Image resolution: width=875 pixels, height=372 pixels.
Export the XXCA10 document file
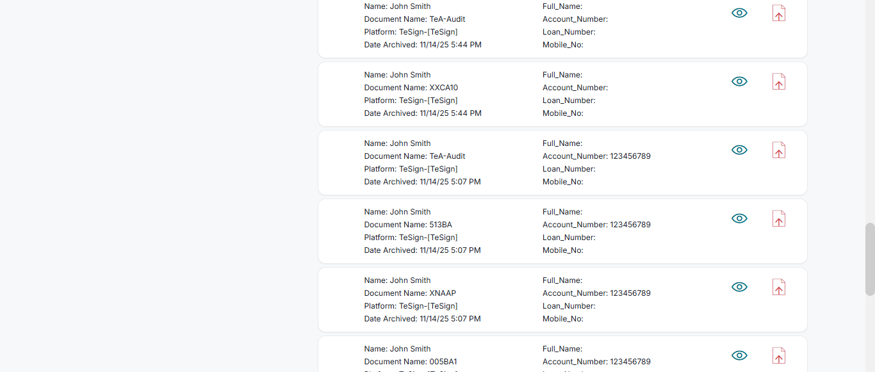[778, 82]
